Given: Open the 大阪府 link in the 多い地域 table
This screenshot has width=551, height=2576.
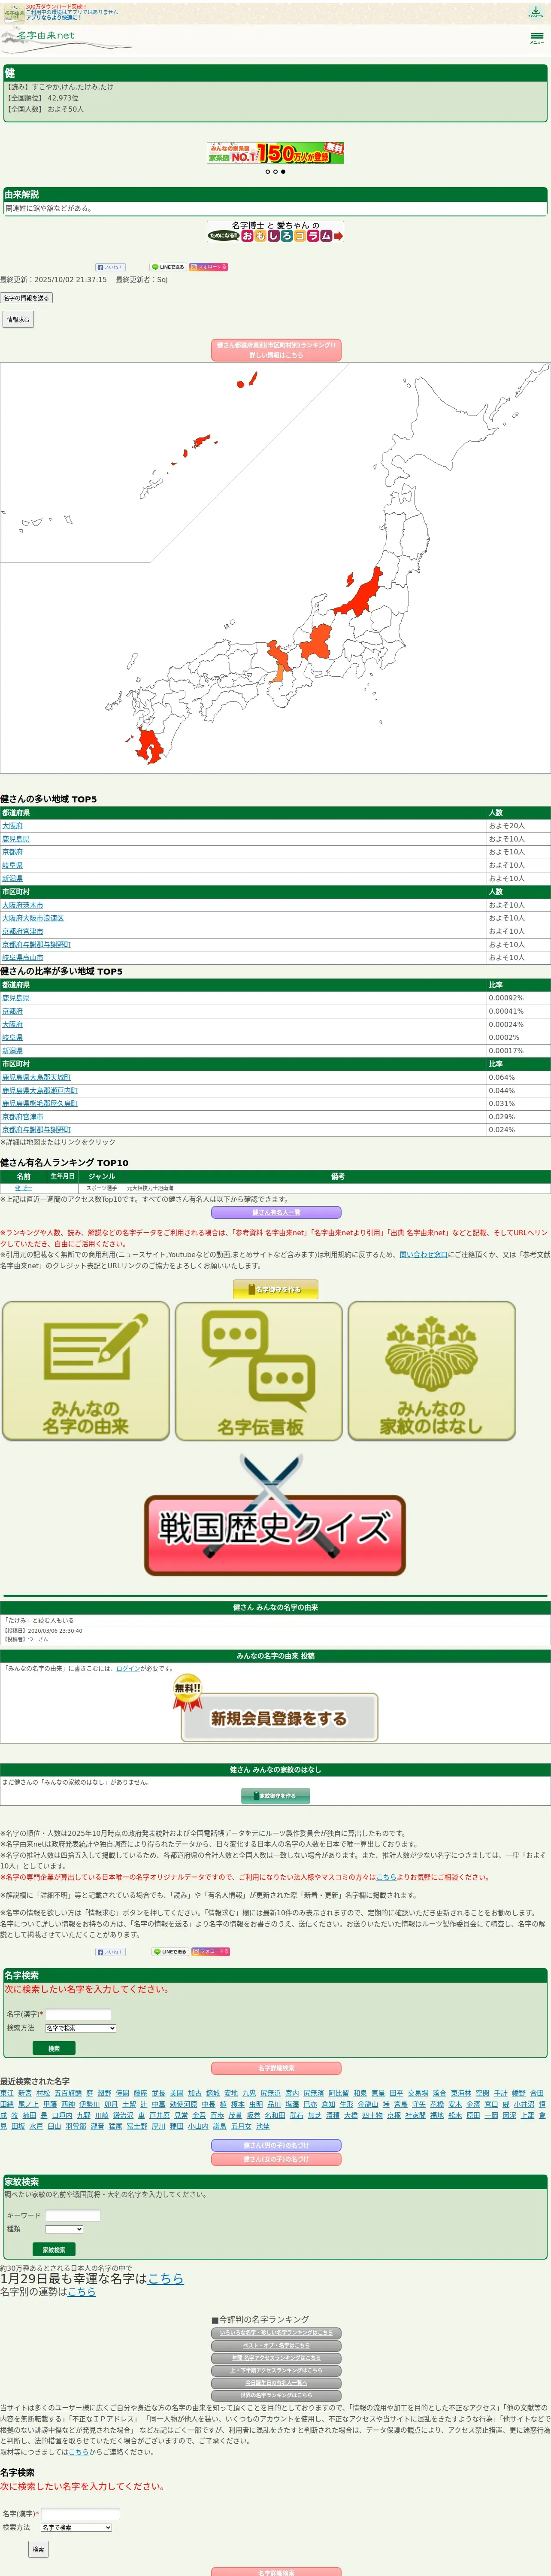Looking at the screenshot, I should 12,826.
